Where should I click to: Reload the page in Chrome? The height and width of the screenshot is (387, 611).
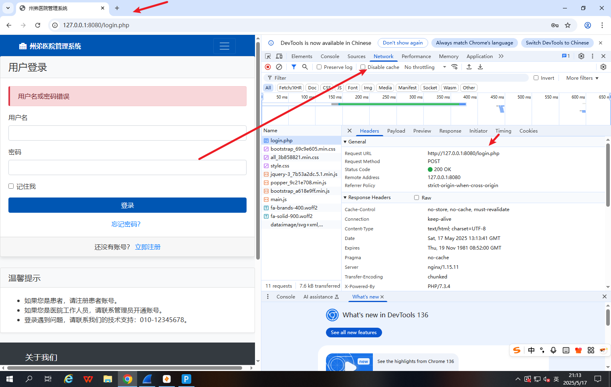(x=38, y=25)
